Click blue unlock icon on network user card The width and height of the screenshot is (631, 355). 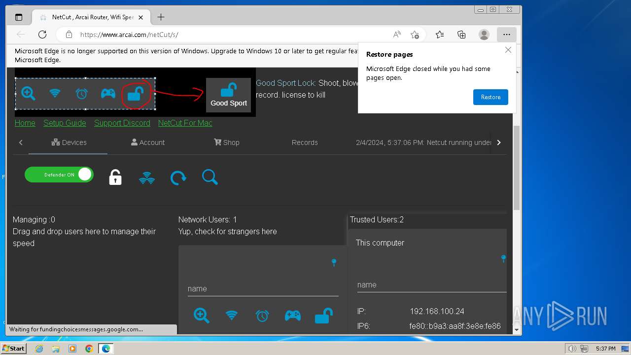pyautogui.click(x=323, y=315)
